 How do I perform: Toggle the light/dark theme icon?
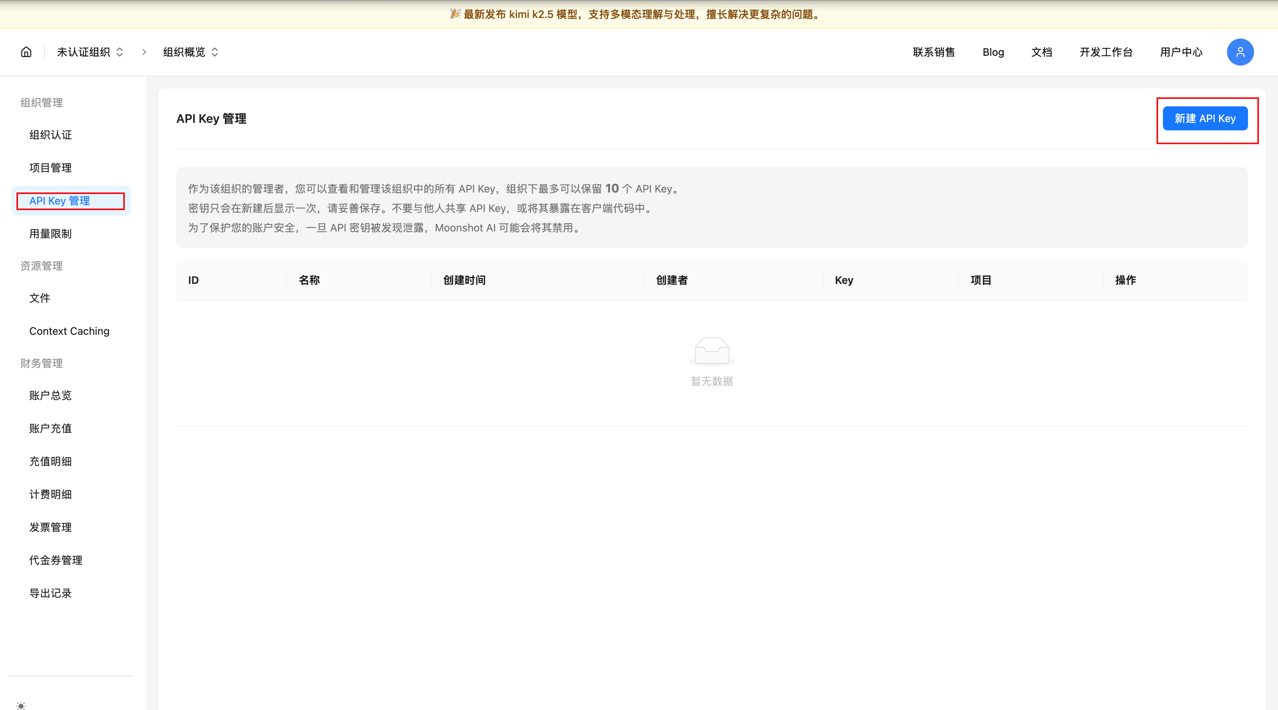(x=21, y=705)
